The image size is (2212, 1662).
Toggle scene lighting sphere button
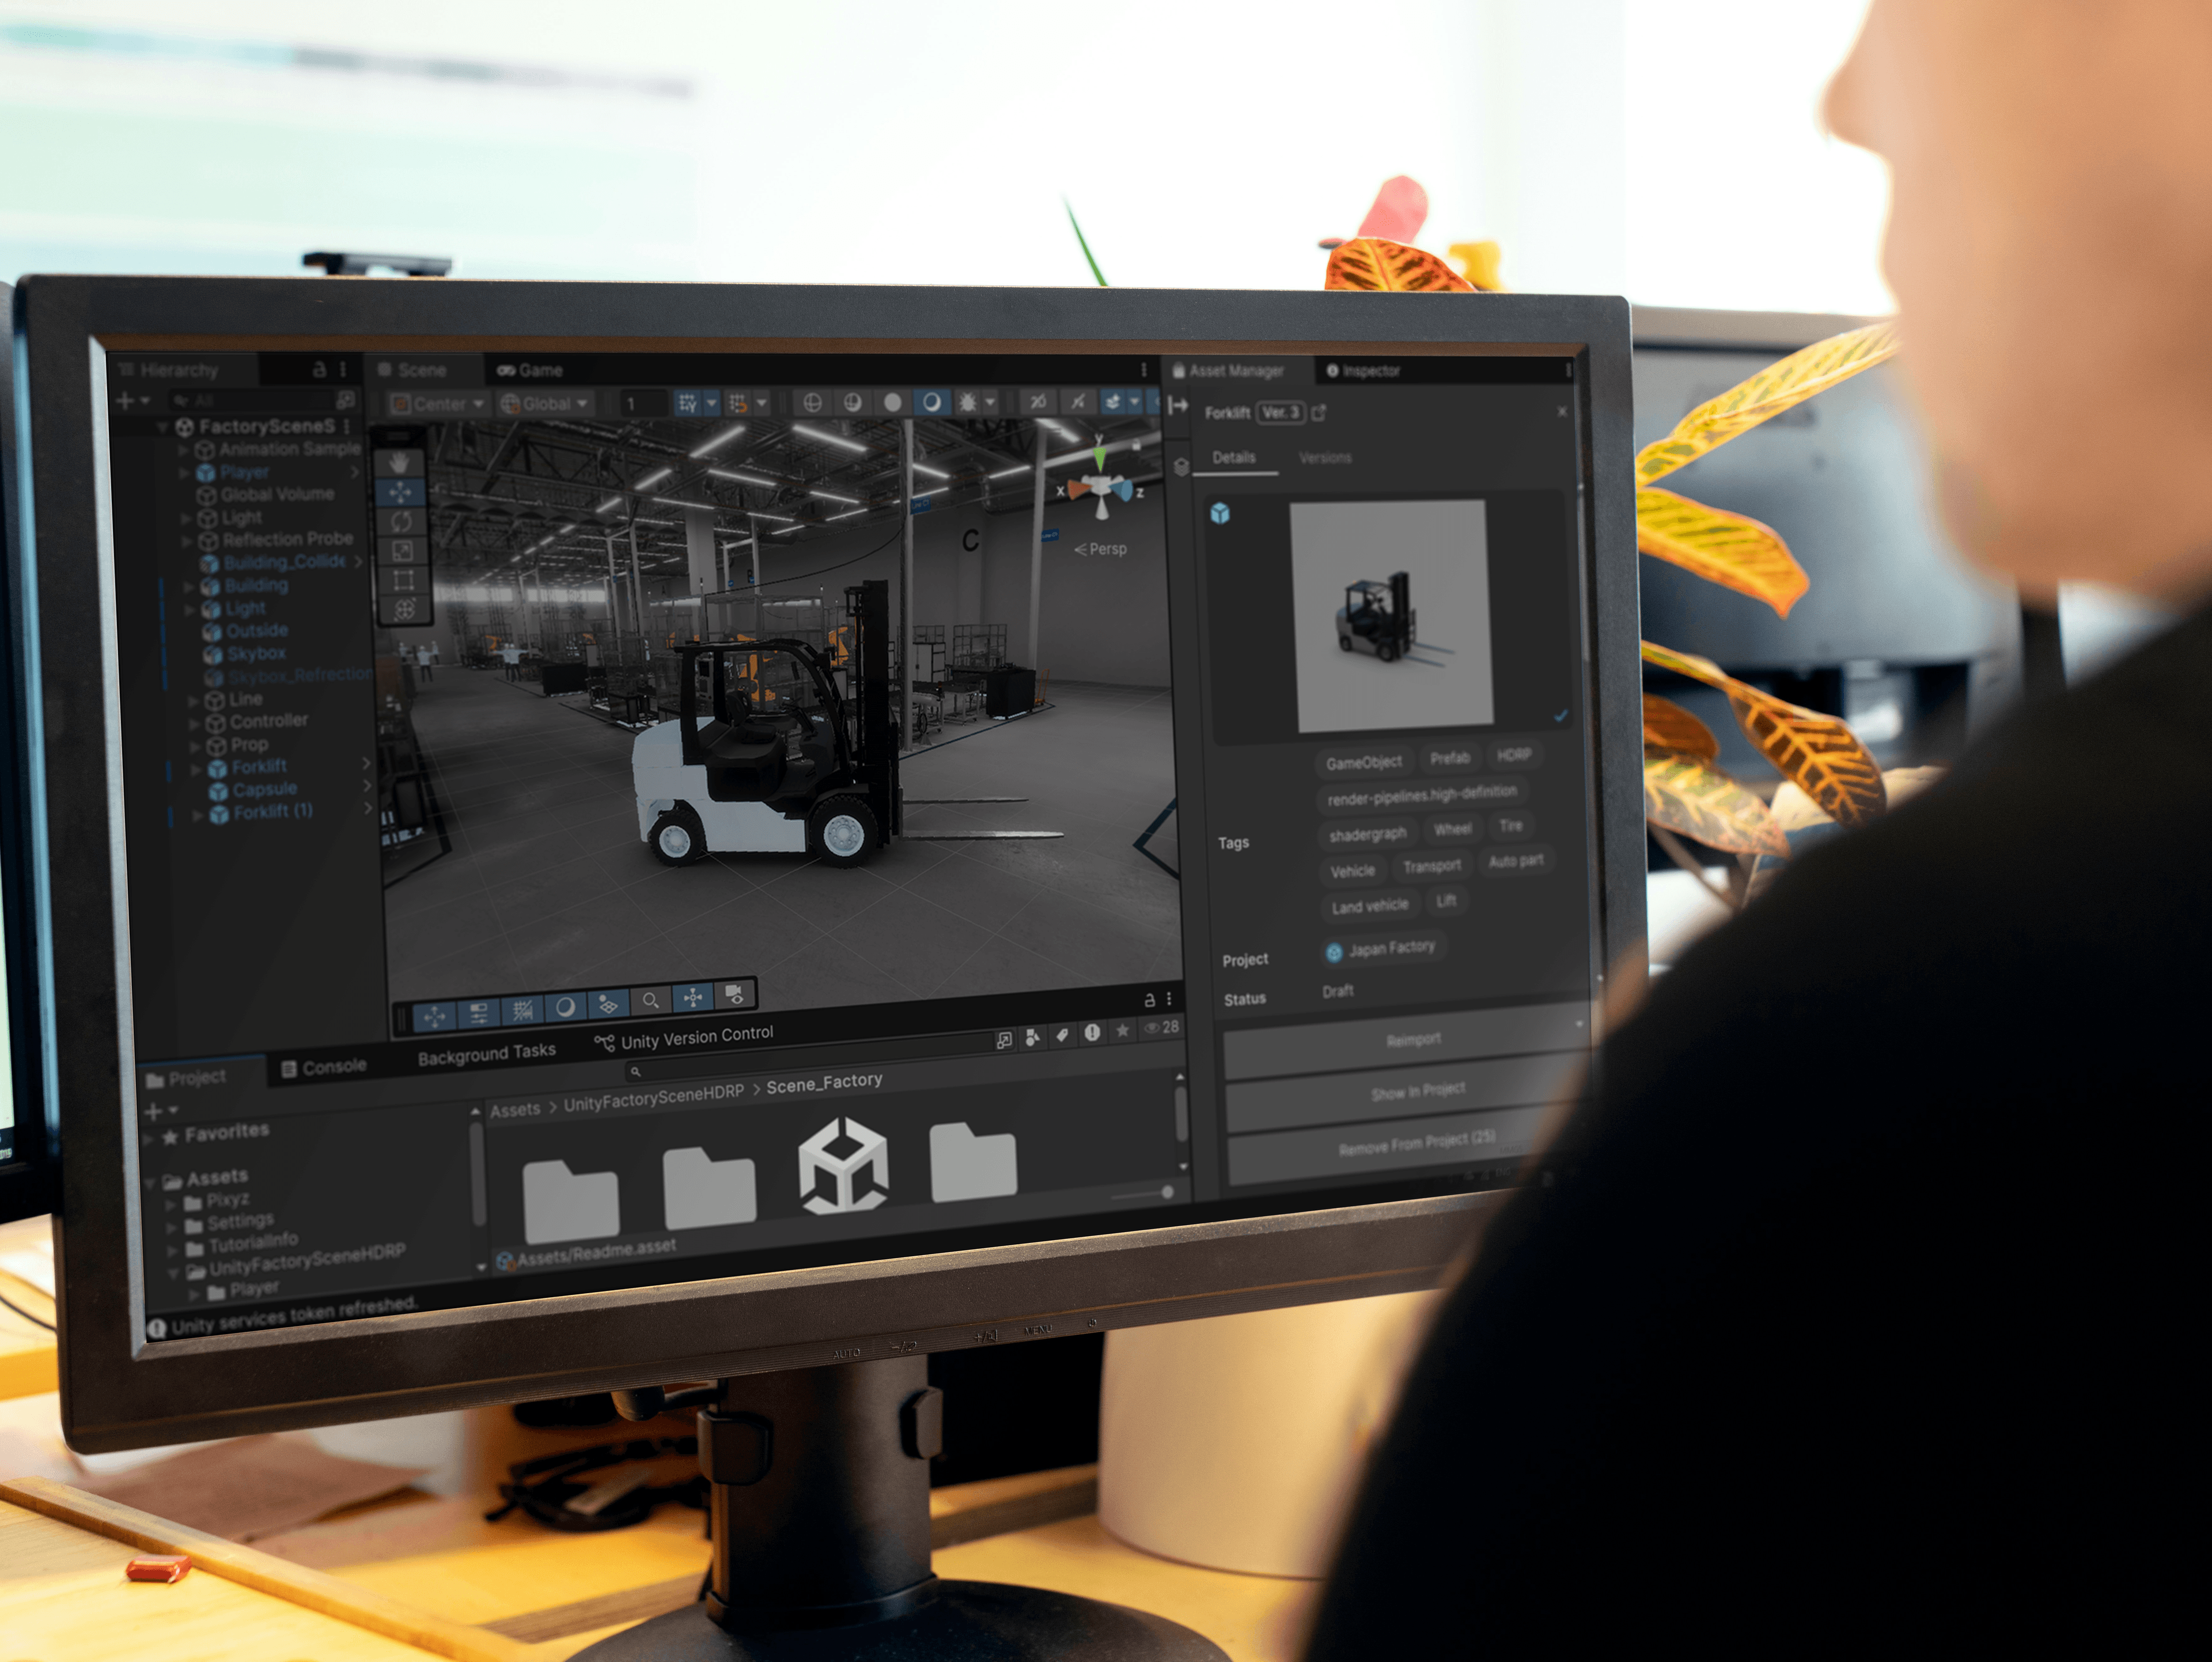click(x=893, y=402)
